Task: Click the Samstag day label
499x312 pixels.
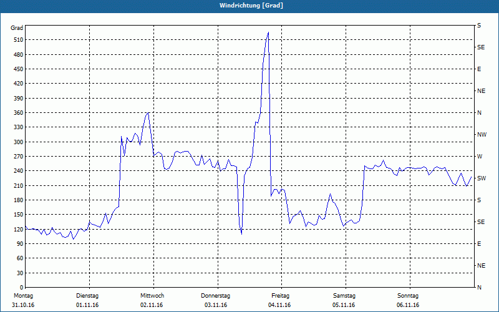Action: tap(344, 296)
